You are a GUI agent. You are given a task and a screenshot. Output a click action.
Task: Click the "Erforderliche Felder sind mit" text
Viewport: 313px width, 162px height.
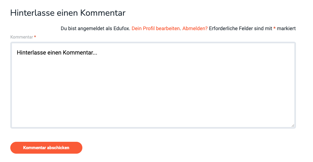(x=240, y=29)
